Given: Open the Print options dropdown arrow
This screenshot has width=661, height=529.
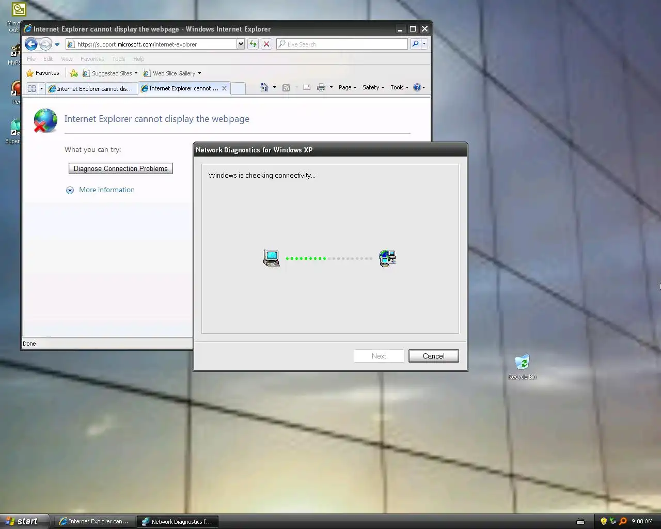Looking at the screenshot, I should pyautogui.click(x=331, y=87).
